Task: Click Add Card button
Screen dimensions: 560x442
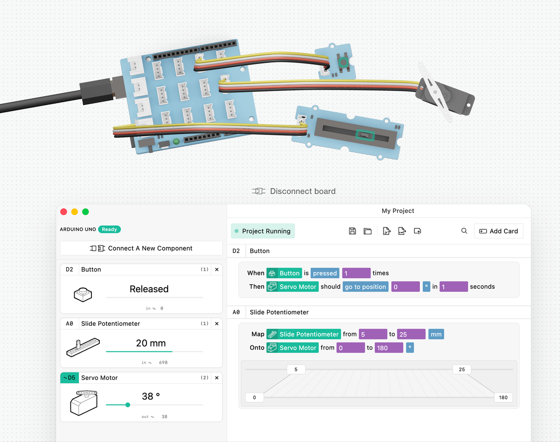Action: (x=498, y=231)
